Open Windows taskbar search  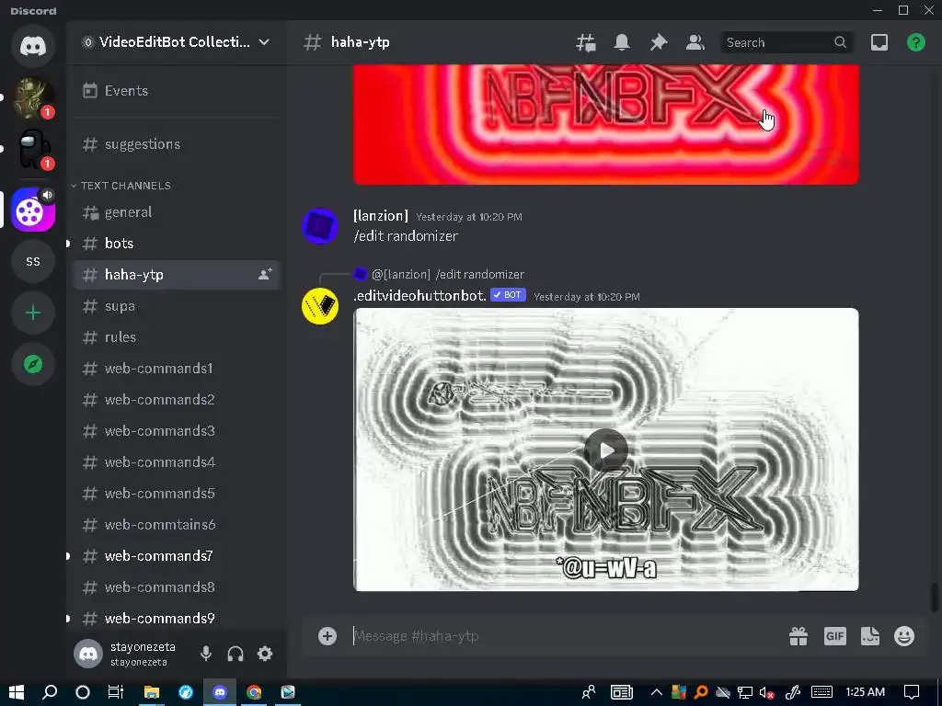click(x=50, y=692)
